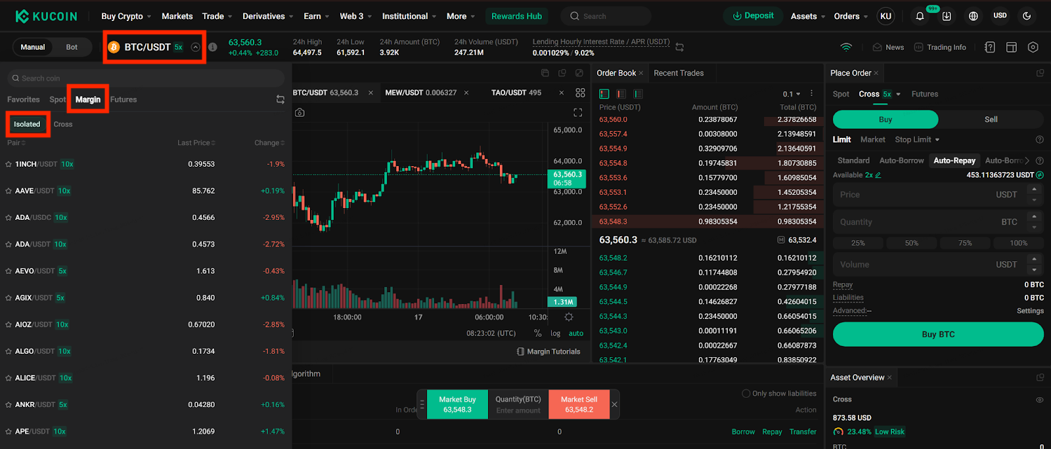Expand the Derivatives menu
The image size is (1051, 449).
268,16
